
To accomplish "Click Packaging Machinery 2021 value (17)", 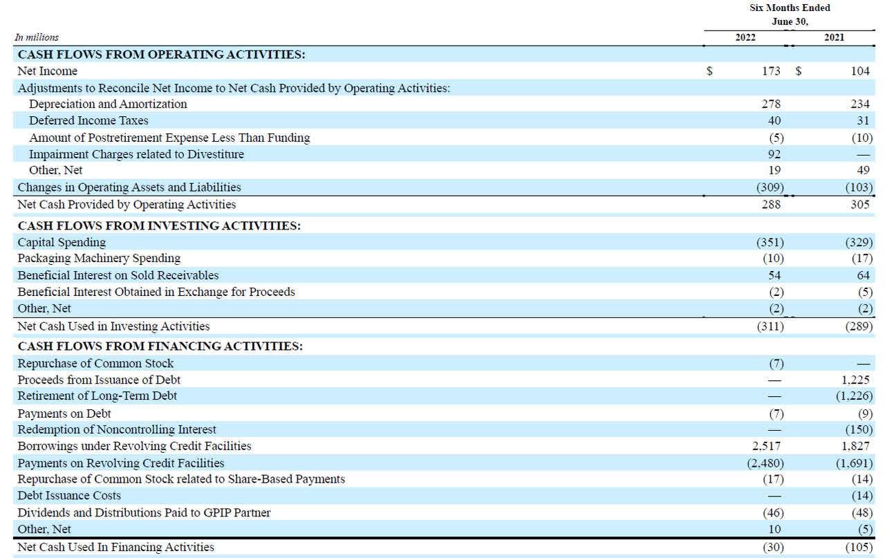I will [x=862, y=259].
